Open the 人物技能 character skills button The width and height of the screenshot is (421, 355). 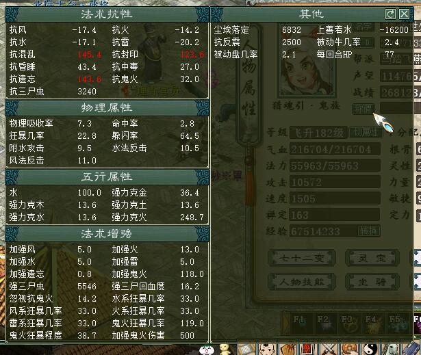point(302,282)
